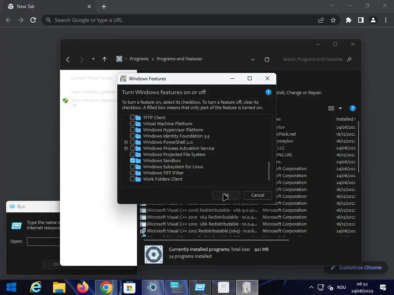Screen dimensions: 394x295
Task: Open File Explorer from taskbar
Action: (59, 287)
